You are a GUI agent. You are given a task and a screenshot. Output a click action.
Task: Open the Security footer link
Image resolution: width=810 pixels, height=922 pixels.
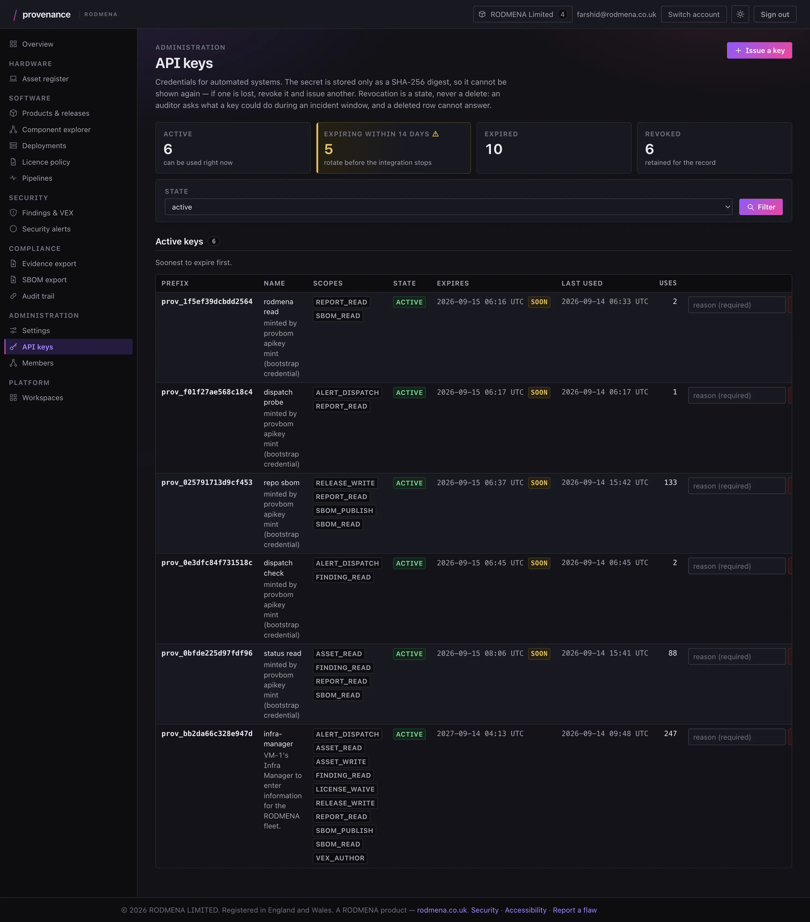(485, 910)
